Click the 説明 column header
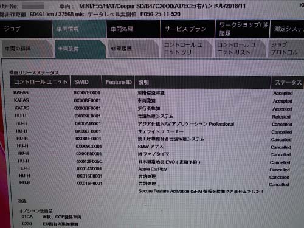304x228 pixels. click(x=202, y=82)
